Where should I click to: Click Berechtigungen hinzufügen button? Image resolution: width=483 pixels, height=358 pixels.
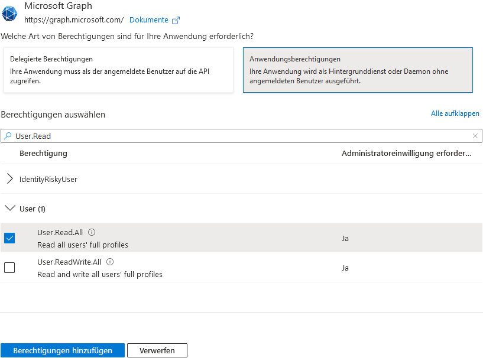63,350
